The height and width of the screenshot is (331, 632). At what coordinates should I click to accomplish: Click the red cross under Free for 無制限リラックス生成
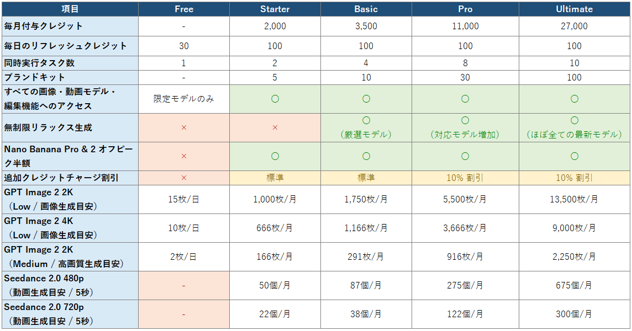pos(184,127)
